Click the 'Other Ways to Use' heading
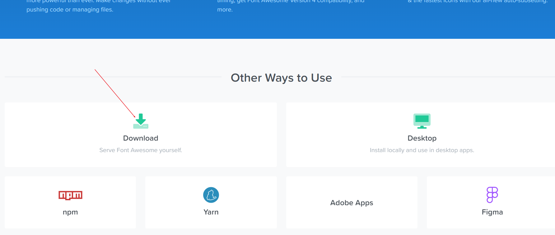555x235 pixels. click(x=281, y=78)
